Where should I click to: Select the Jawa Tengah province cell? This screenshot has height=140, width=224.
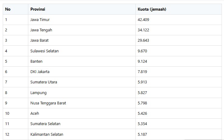pos(82,30)
